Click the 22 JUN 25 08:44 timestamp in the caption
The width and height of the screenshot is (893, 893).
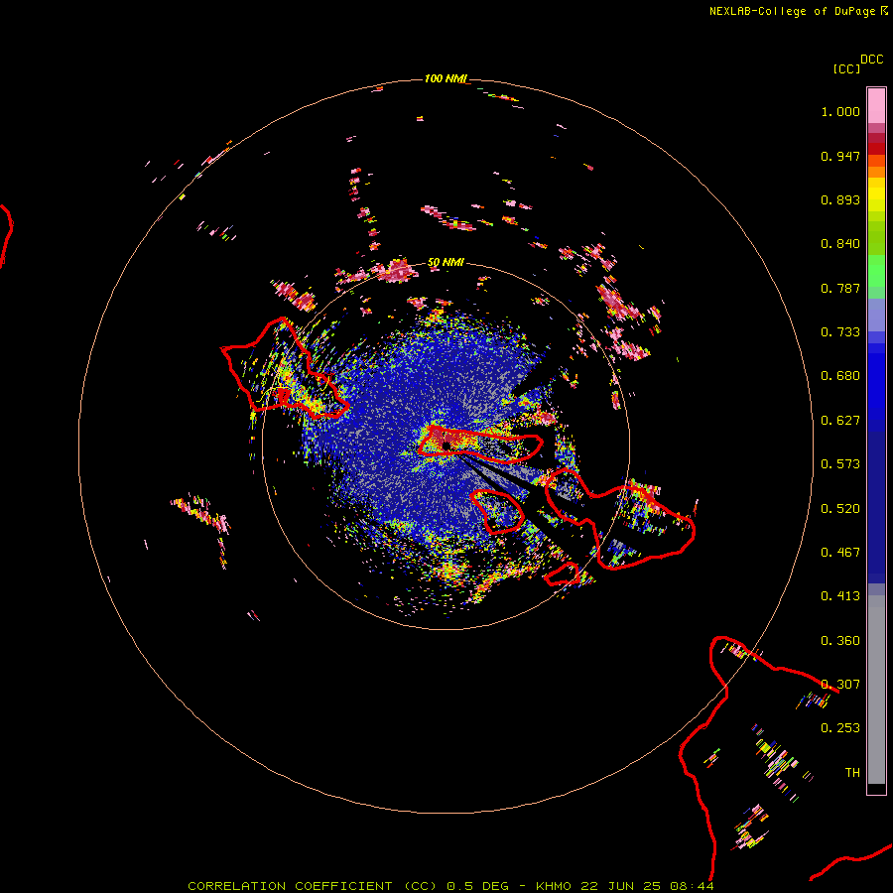[647, 886]
